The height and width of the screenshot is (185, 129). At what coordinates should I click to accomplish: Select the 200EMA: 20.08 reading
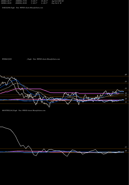point(21,3)
